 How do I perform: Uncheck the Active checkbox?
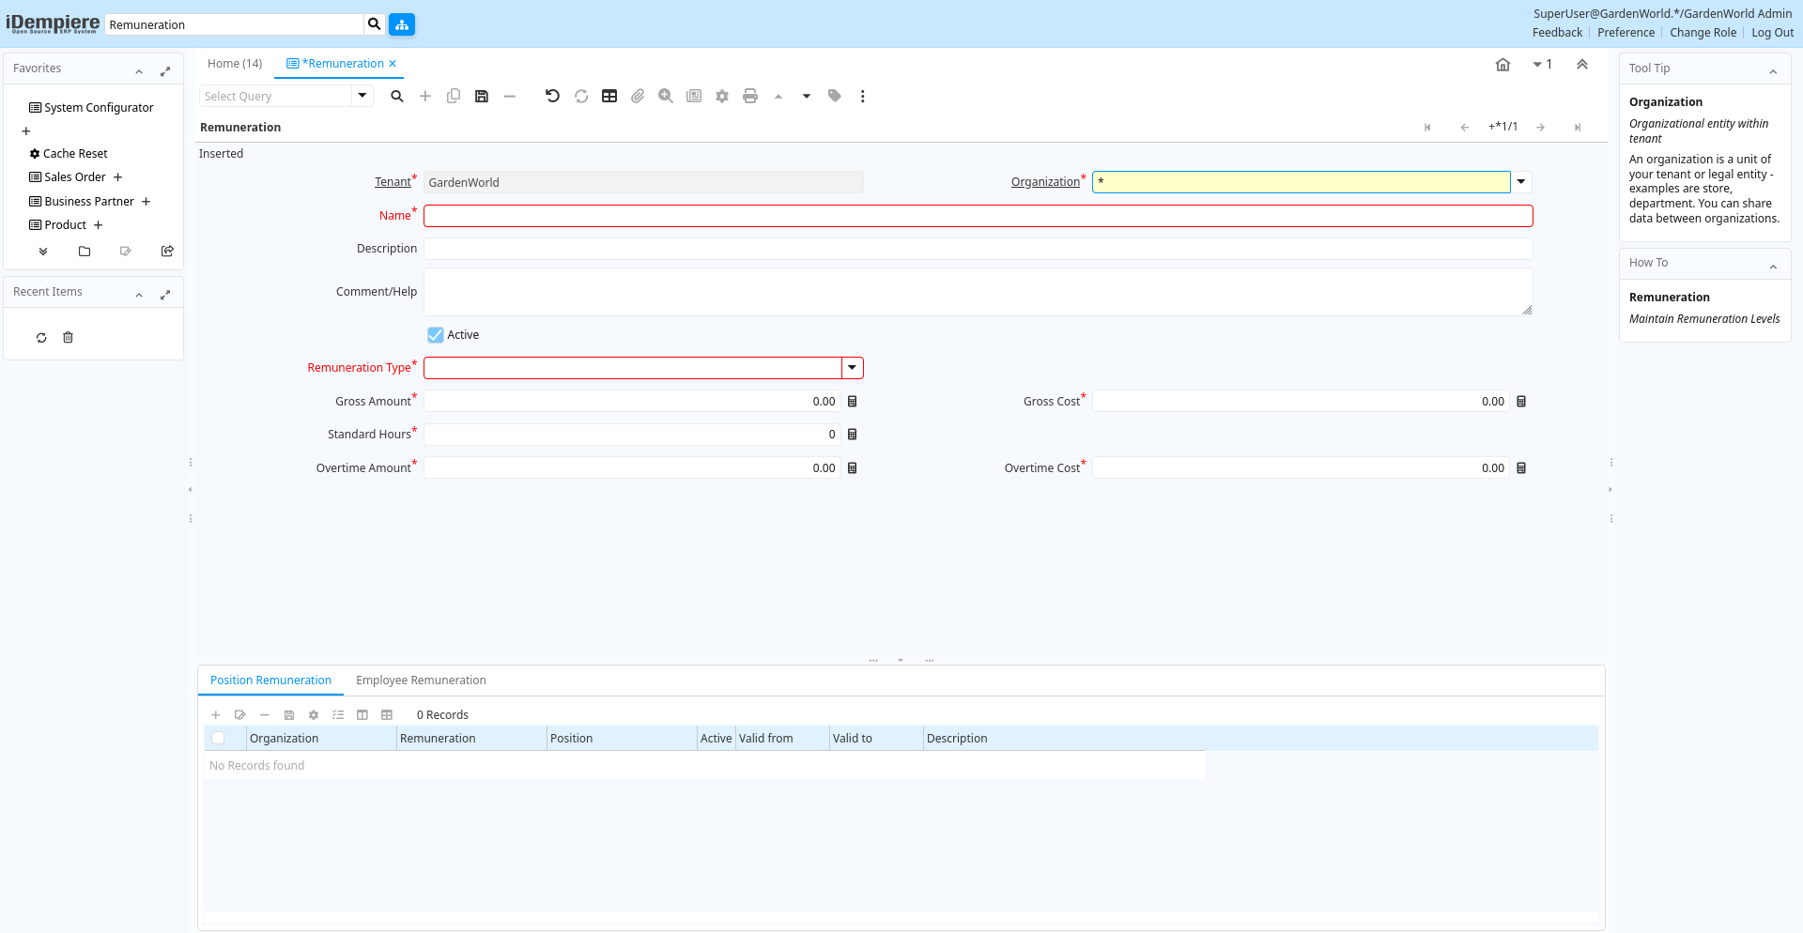click(x=436, y=335)
